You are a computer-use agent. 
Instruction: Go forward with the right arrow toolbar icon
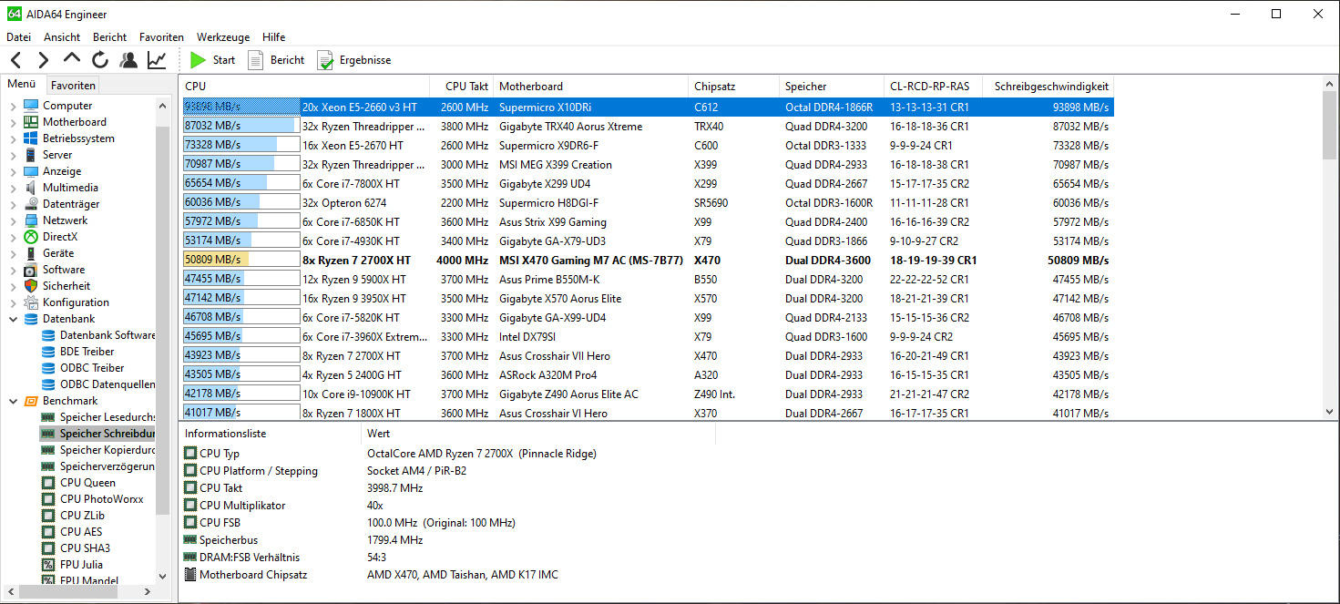44,60
